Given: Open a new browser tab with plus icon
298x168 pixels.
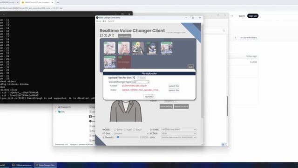Looking at the screenshot, I should (x=58, y=2).
